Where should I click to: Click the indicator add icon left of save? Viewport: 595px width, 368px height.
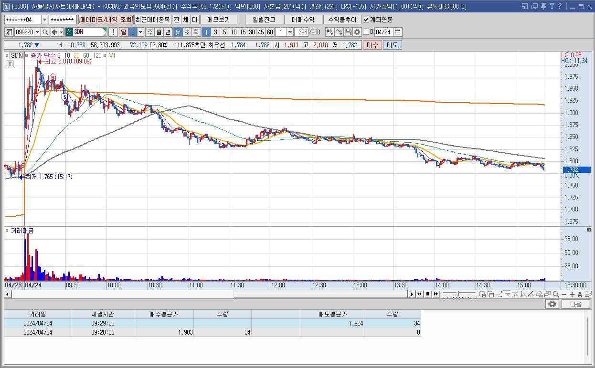click(339, 32)
